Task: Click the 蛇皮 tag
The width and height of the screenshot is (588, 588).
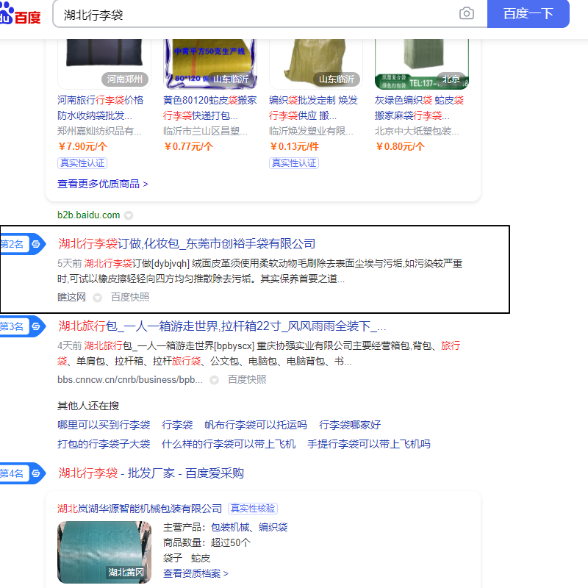Action: pos(201,558)
